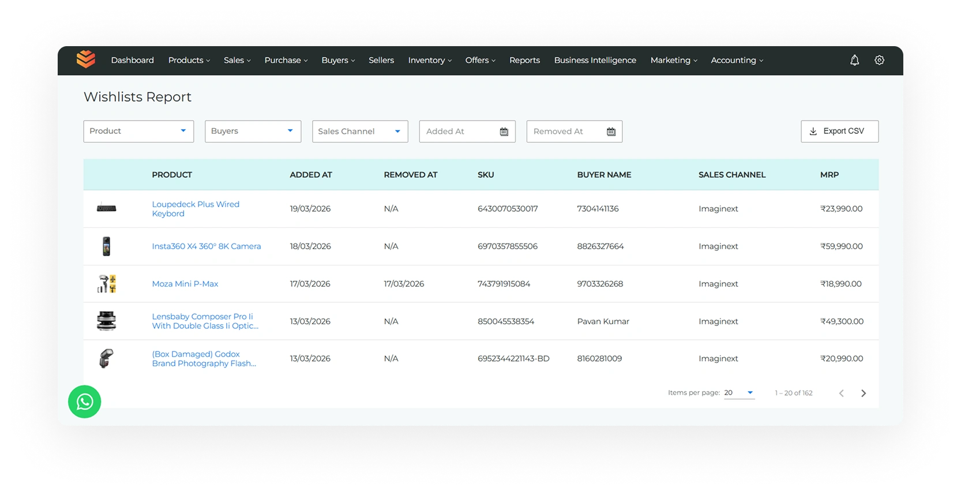Viewport: 961px width, 495px height.
Task: Expand the Inventory menu
Action: click(430, 60)
